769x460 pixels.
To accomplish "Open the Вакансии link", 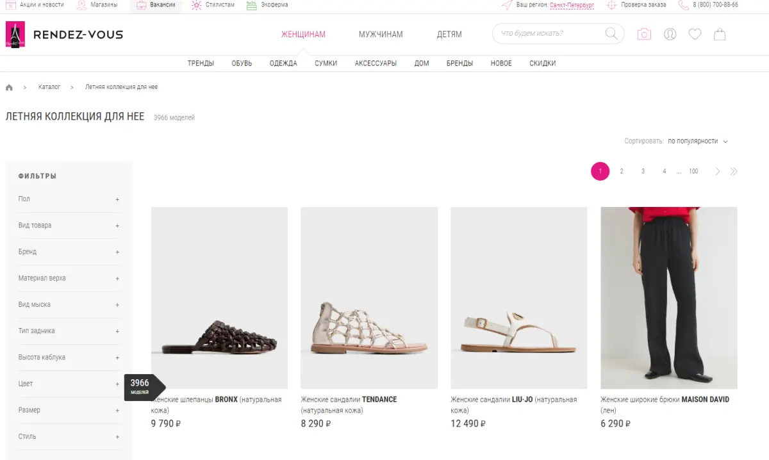I will pyautogui.click(x=163, y=5).
